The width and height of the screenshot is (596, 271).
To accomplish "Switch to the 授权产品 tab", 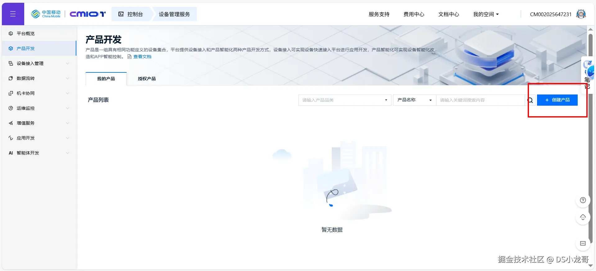I will click(147, 79).
